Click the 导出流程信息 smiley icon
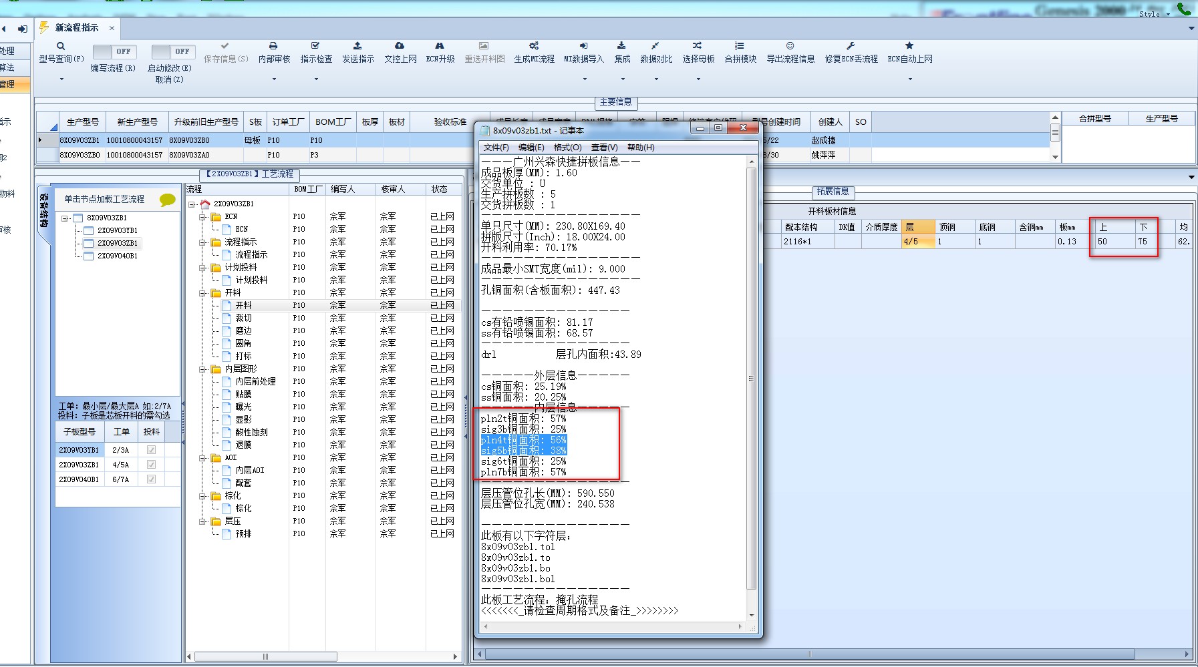This screenshot has height=667, width=1198. (790, 46)
